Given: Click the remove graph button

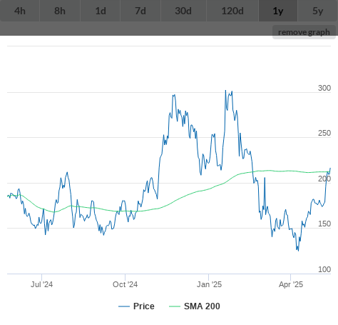Looking at the screenshot, I should click(x=304, y=32).
